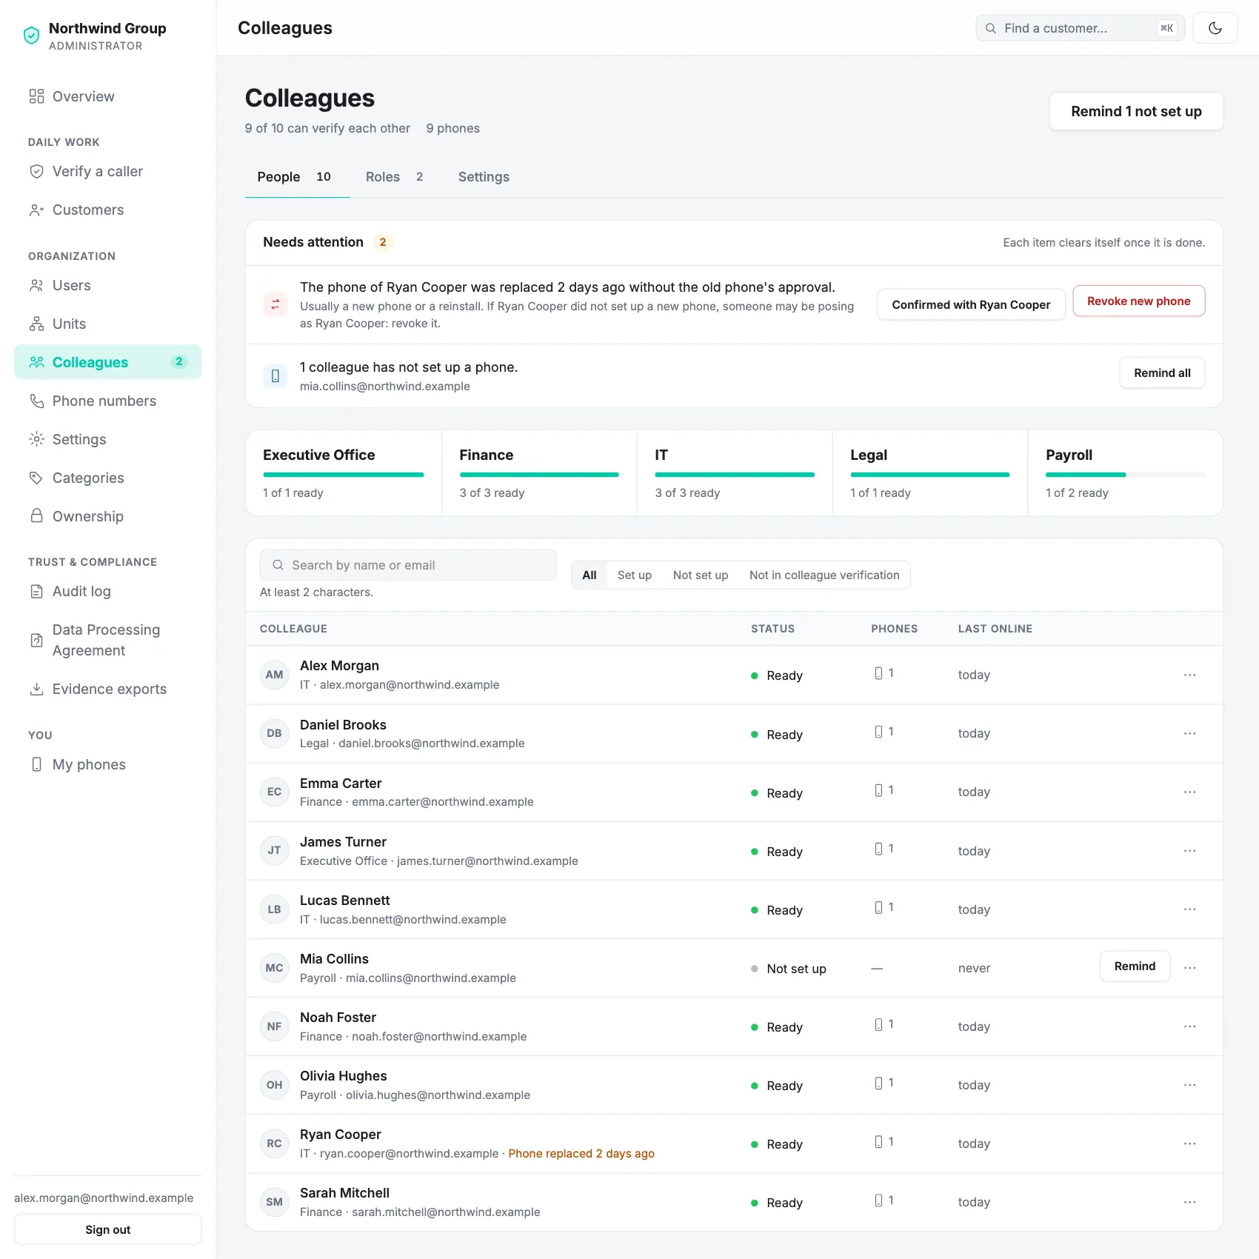Image resolution: width=1259 pixels, height=1259 pixels.
Task: Open Categories page
Action: pos(108,478)
